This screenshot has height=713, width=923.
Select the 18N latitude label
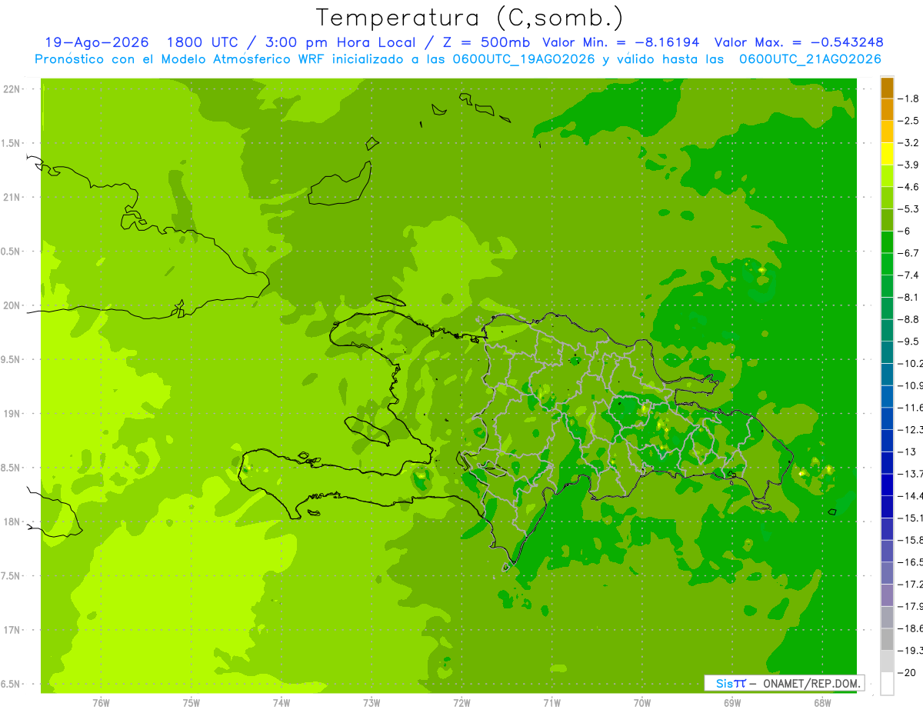(12, 521)
